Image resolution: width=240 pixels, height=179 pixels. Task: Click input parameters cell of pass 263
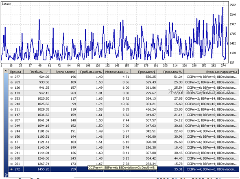click(x=211, y=82)
